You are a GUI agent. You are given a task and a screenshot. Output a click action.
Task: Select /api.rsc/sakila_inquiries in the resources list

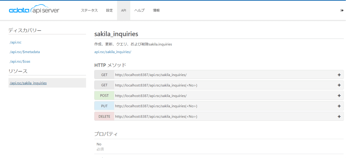[28, 83]
